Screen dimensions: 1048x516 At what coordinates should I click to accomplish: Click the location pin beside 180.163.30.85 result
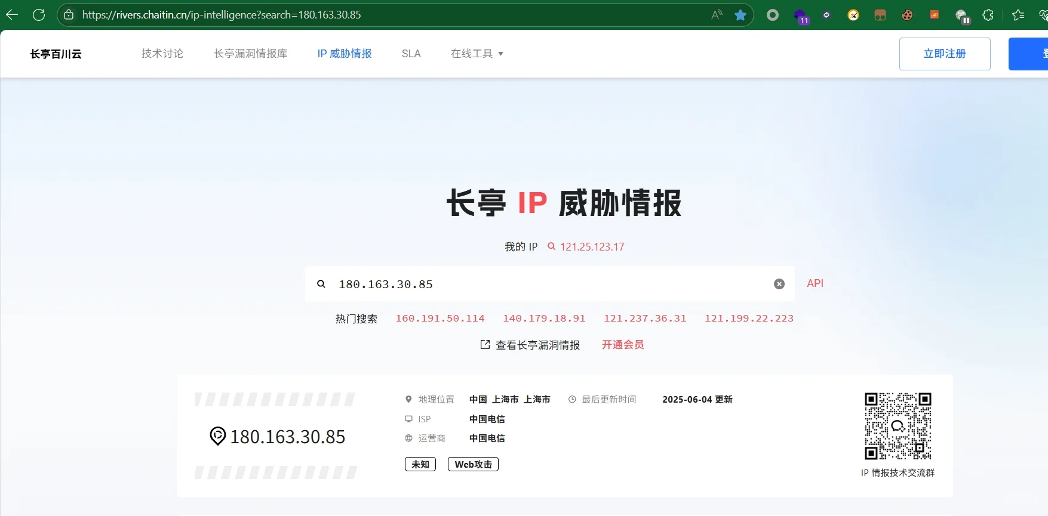point(217,436)
